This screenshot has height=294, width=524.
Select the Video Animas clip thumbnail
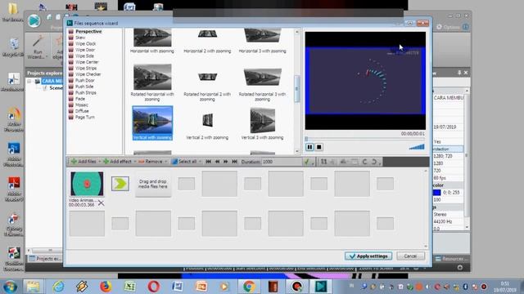pos(87,184)
